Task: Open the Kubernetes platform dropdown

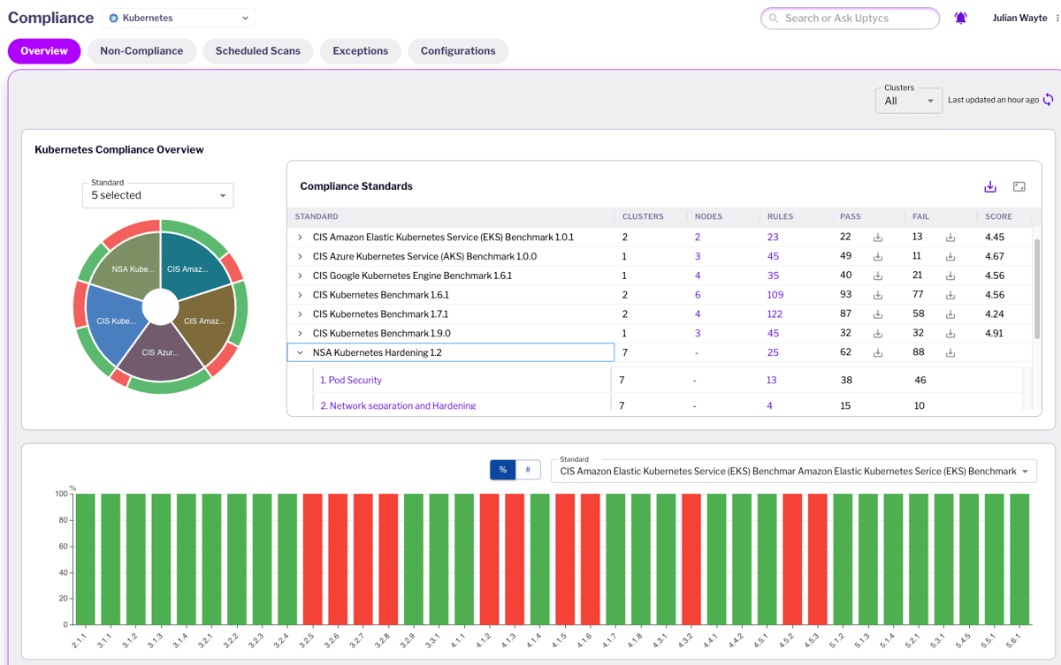Action: pyautogui.click(x=179, y=18)
